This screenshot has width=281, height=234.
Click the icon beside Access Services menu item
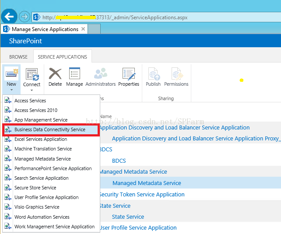coord(8,100)
